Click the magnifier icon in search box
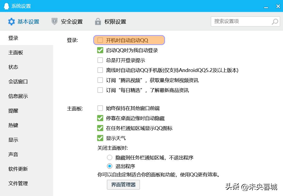Image resolution: width=283 pixels, height=196 pixels. [x=275, y=21]
